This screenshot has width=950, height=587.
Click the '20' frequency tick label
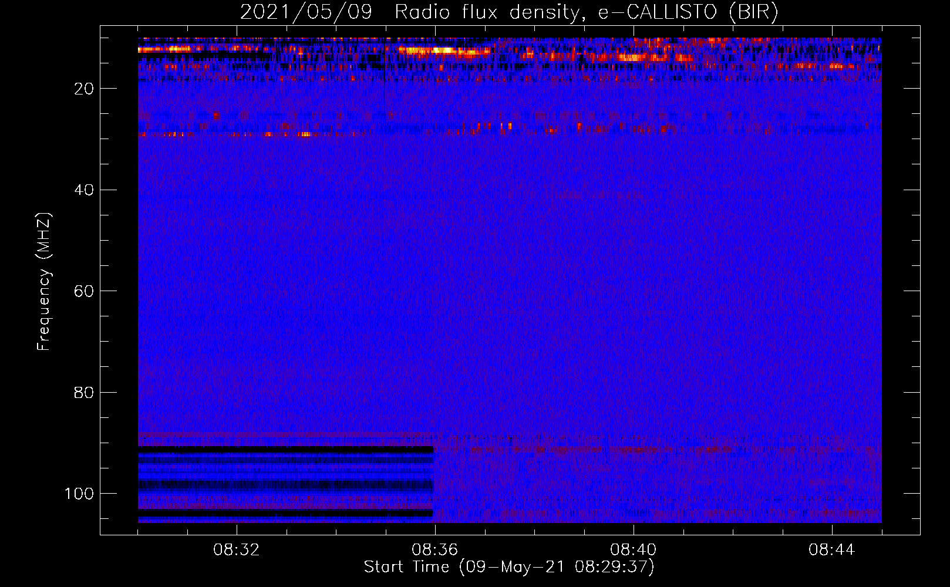tap(84, 89)
